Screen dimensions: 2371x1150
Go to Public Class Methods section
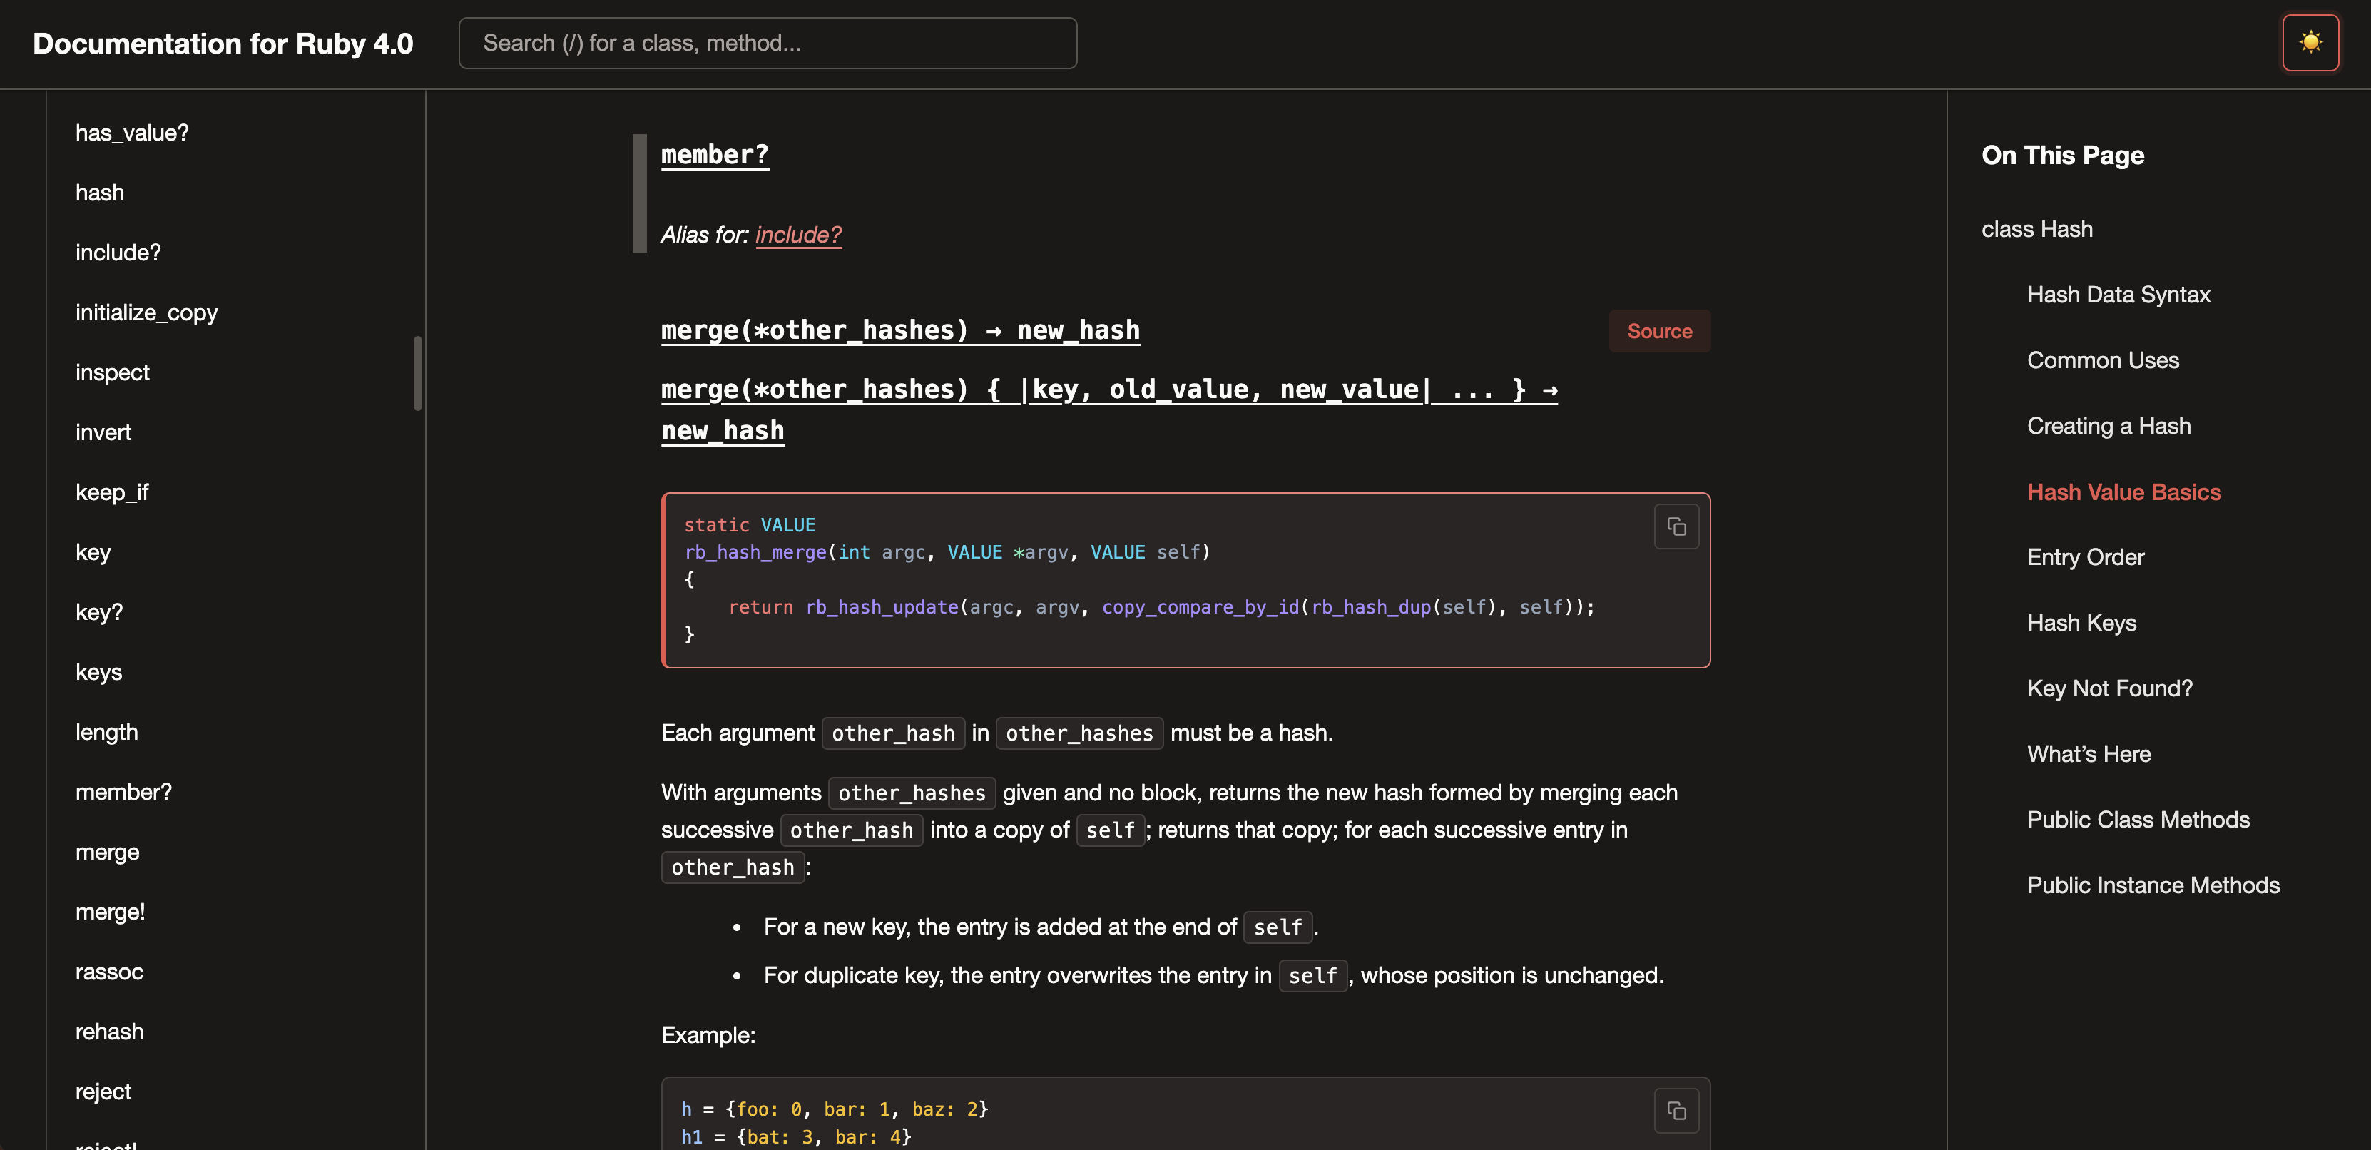tap(2138, 818)
